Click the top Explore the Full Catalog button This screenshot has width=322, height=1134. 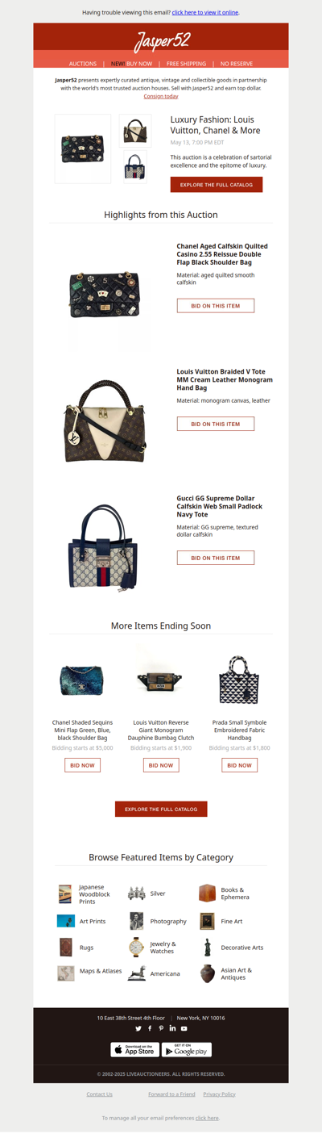click(x=217, y=185)
